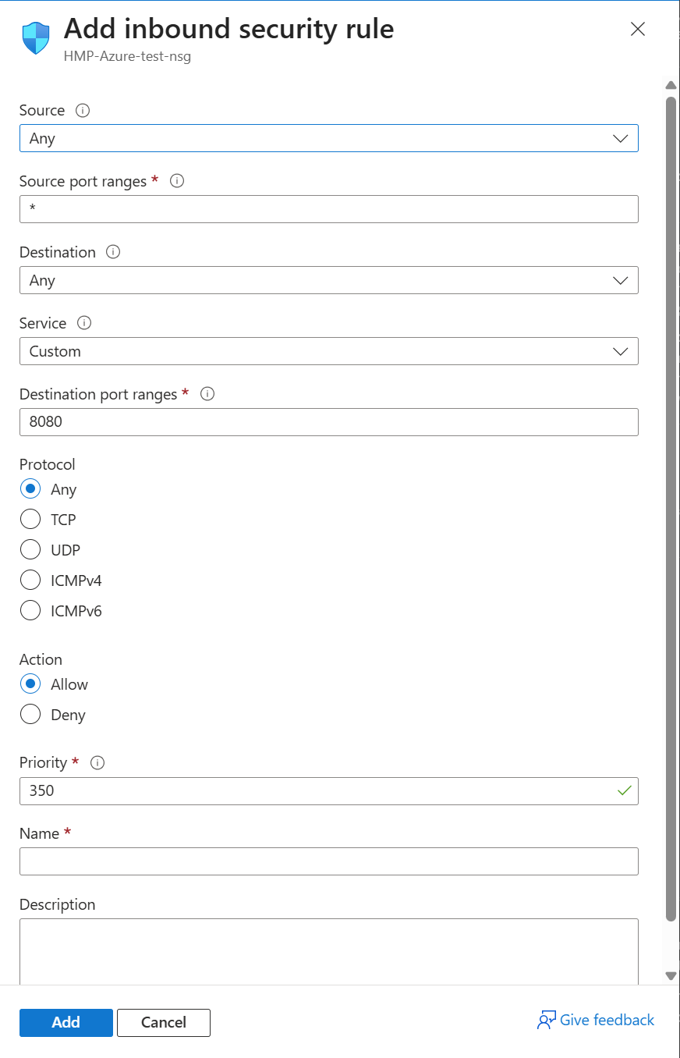Click inside the Name input field
The width and height of the screenshot is (680, 1058).
[328, 861]
